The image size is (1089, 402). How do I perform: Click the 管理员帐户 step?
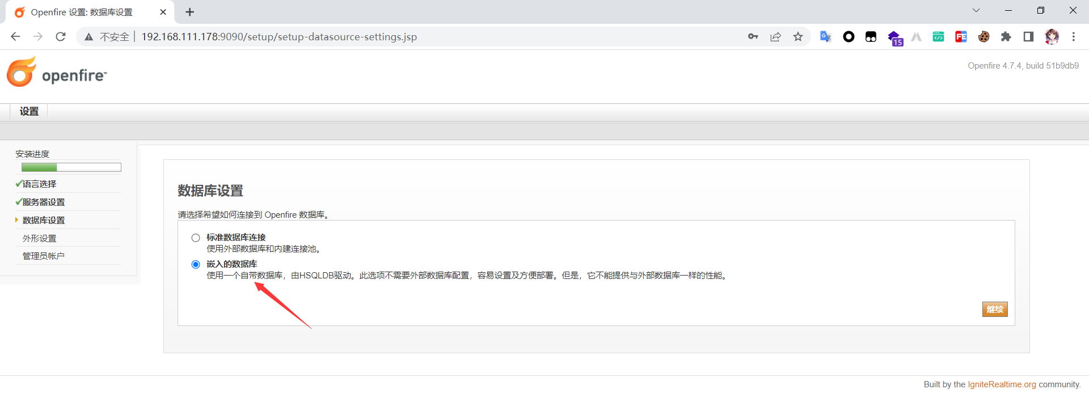click(x=44, y=256)
